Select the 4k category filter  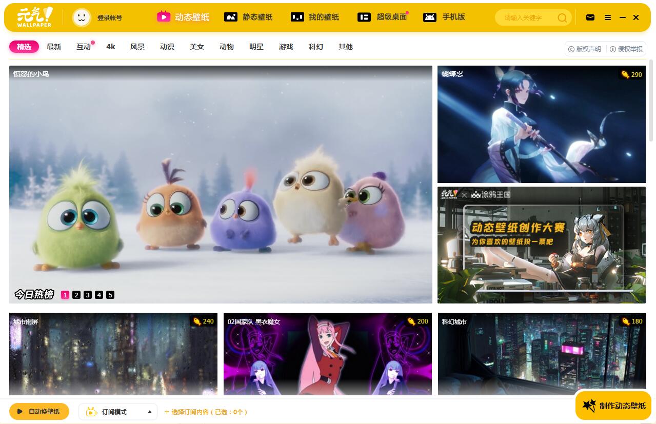[x=111, y=47]
